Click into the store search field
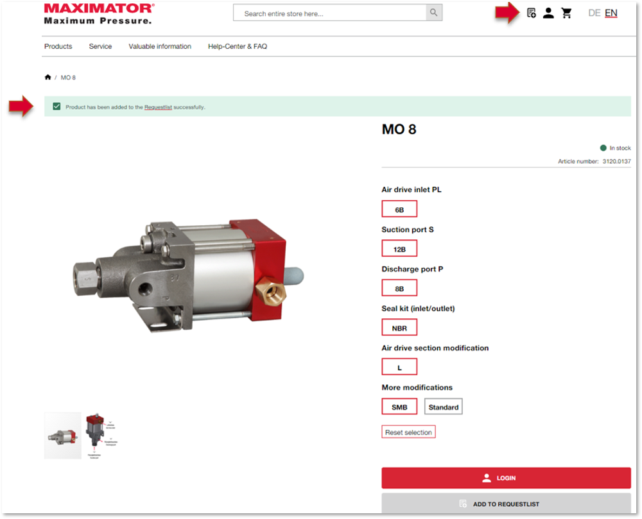The height and width of the screenshot is (519, 642). [329, 13]
